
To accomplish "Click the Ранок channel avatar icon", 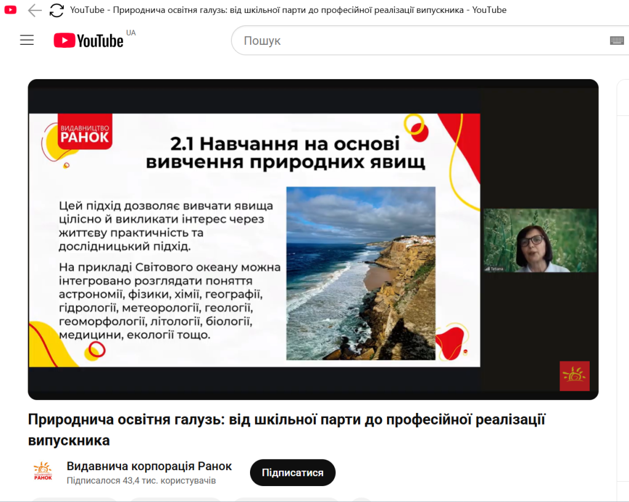I will coord(42,472).
